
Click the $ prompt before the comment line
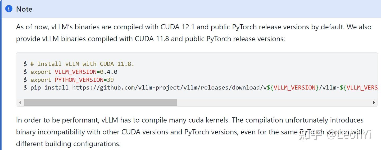[25, 64]
